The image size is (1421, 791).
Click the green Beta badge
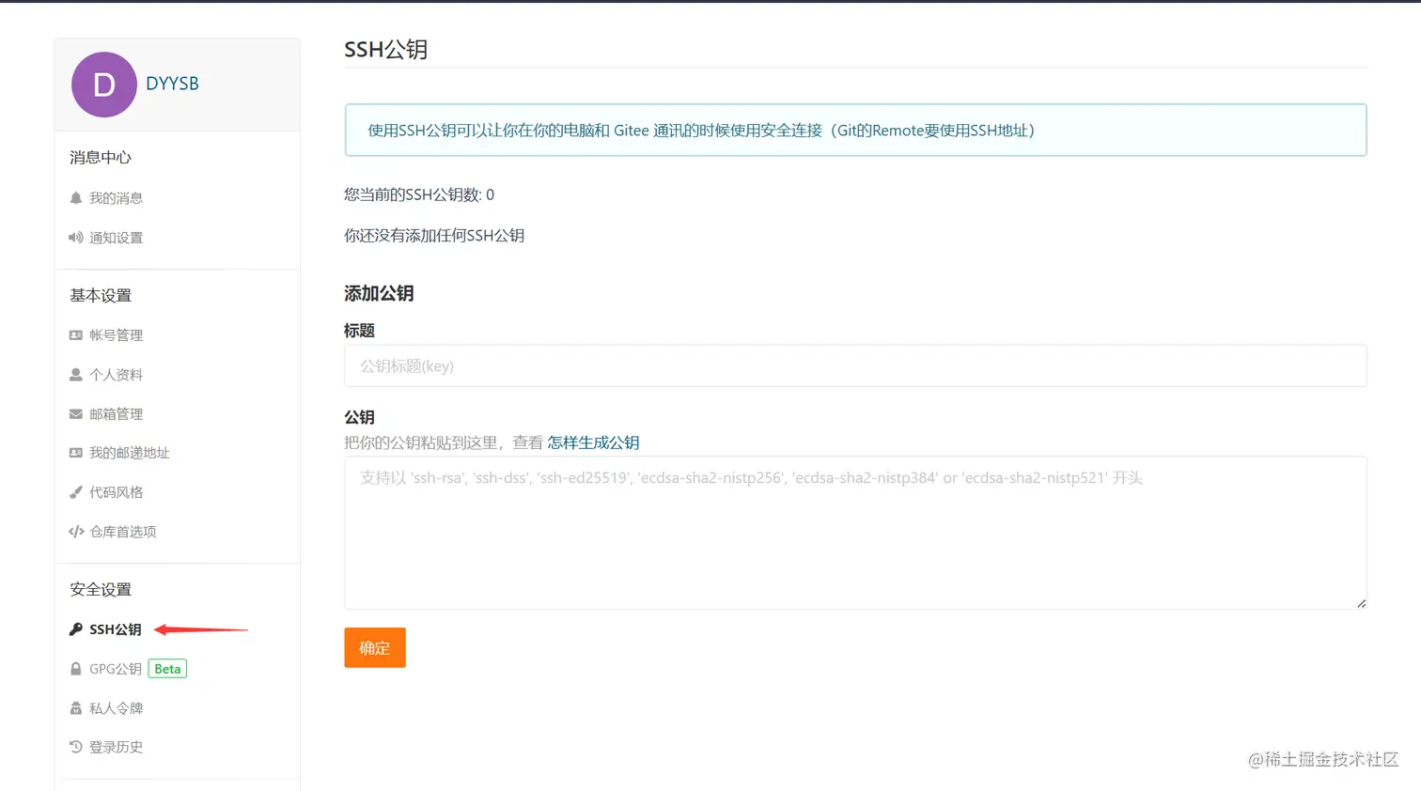(167, 669)
